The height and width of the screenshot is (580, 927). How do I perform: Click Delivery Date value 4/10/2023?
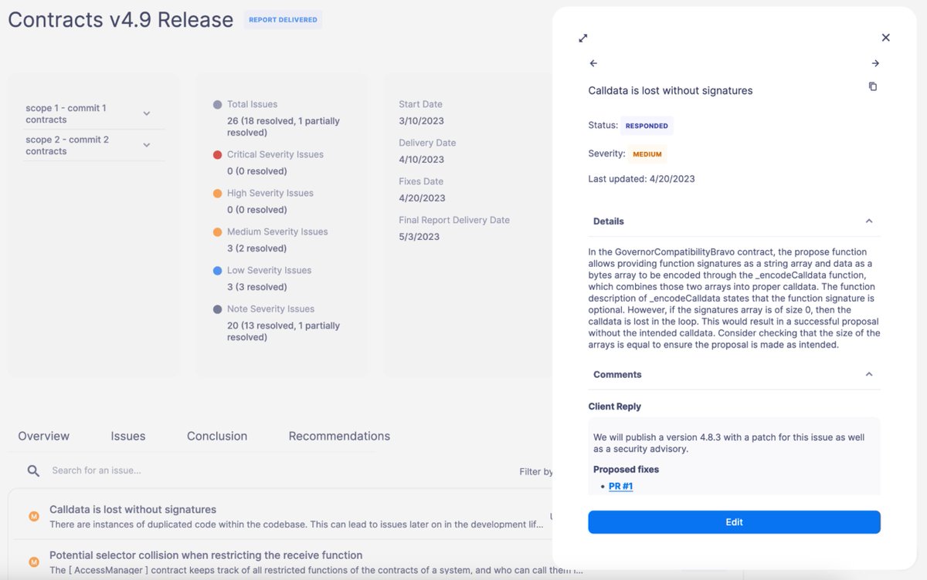421,160
